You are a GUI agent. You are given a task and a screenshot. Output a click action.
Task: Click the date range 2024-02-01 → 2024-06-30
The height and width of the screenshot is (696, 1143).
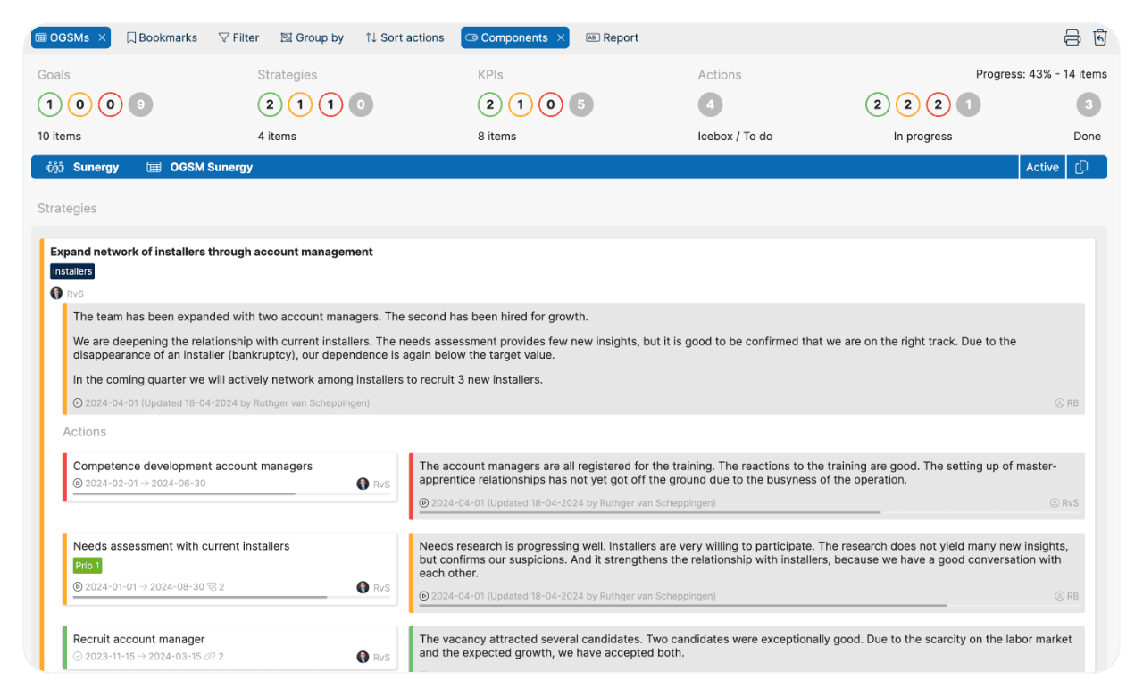[146, 484]
